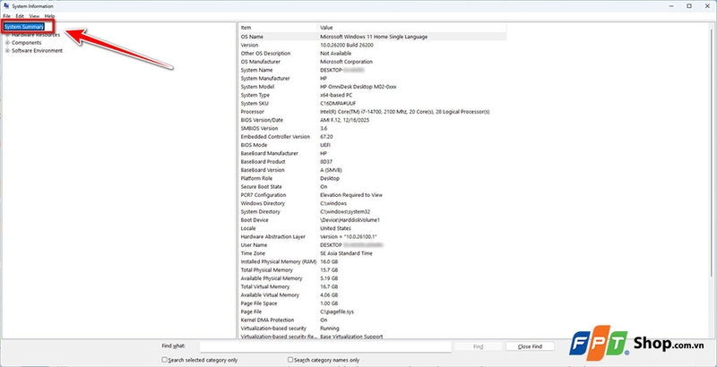
Task: Select Installed Physical Memory (RAM) row
Action: (372, 261)
